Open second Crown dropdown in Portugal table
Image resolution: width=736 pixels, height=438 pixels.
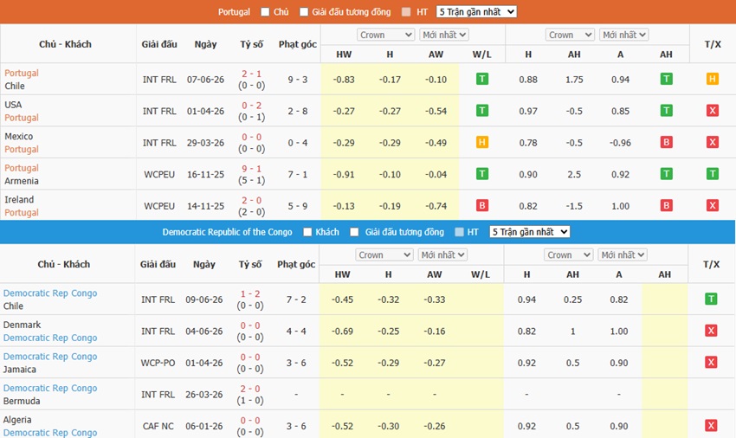[x=570, y=35]
